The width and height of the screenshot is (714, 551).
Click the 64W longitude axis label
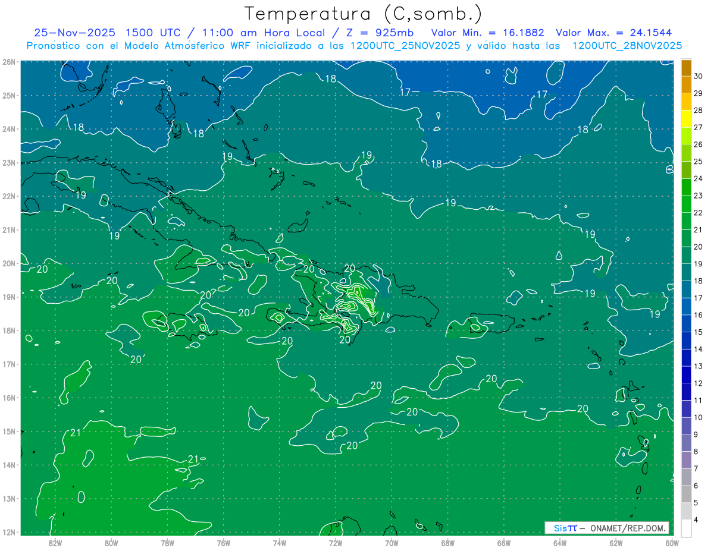tap(560, 542)
